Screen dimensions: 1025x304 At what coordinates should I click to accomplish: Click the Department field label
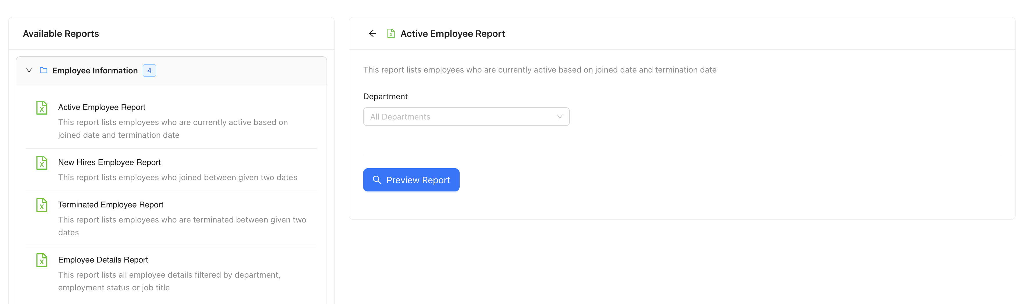click(385, 96)
